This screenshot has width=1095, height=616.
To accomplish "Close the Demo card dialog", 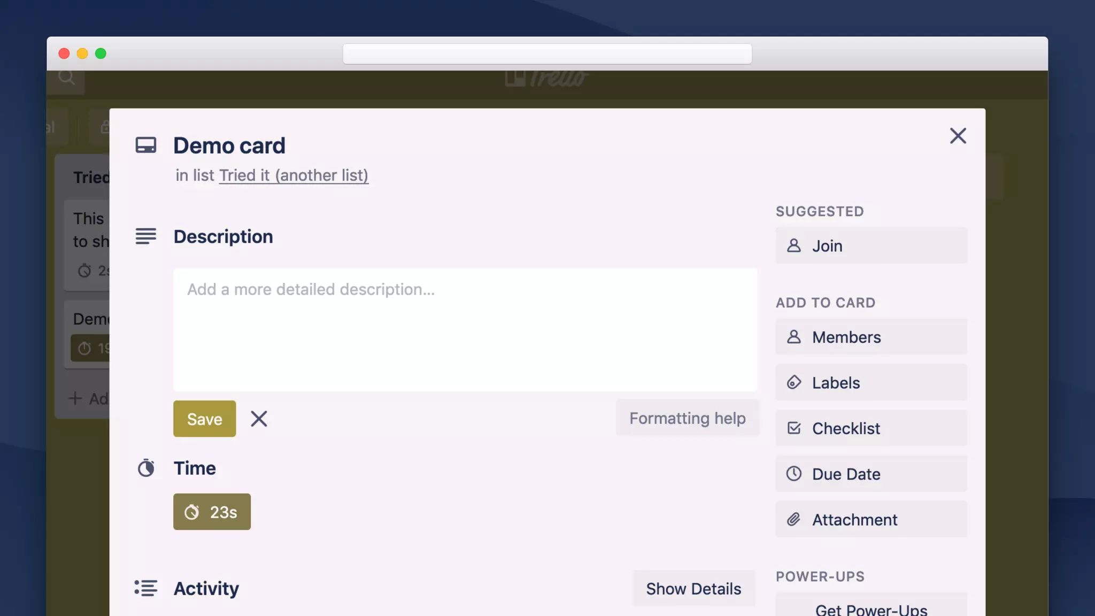I will (x=958, y=136).
